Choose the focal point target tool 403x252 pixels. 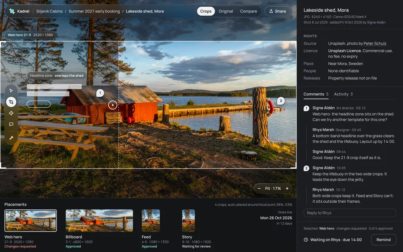coord(11,113)
